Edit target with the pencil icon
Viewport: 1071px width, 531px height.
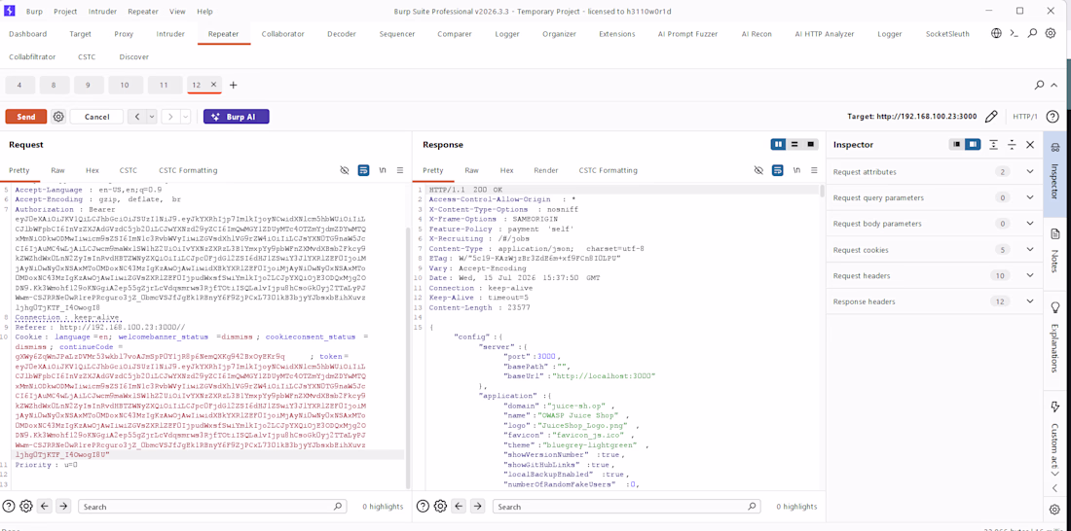tap(991, 117)
